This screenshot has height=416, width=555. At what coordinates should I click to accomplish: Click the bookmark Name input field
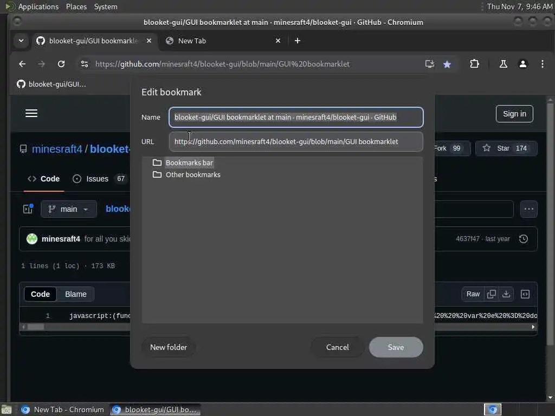[x=296, y=117]
